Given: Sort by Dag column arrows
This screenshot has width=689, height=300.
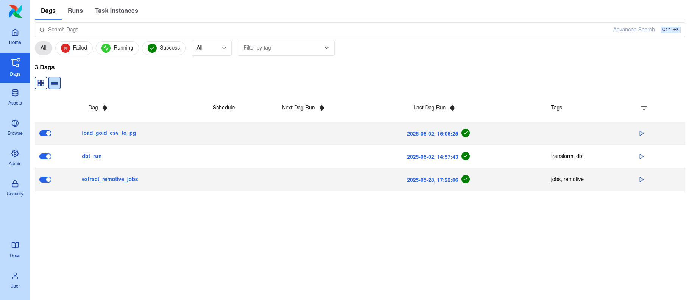Looking at the screenshot, I should click(x=105, y=108).
